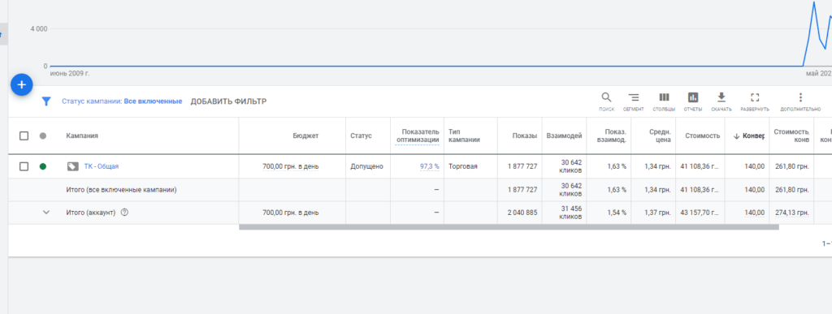Screen dimensions: 832x314
Task: Click help icon next to Итого (аккаунт)
Action: tap(124, 213)
